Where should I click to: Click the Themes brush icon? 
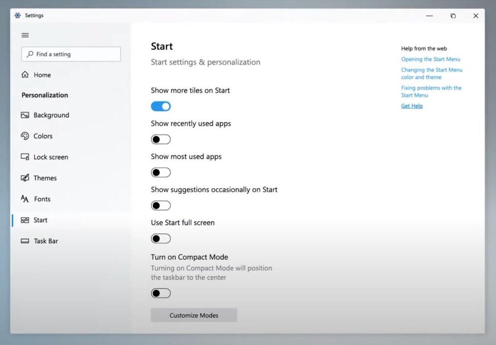click(x=25, y=178)
